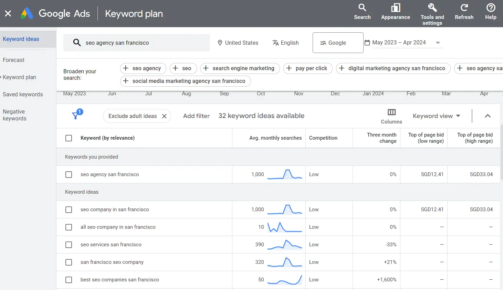This screenshot has width=503, height=290.
Task: Open the Columns selector
Action: pos(391,116)
